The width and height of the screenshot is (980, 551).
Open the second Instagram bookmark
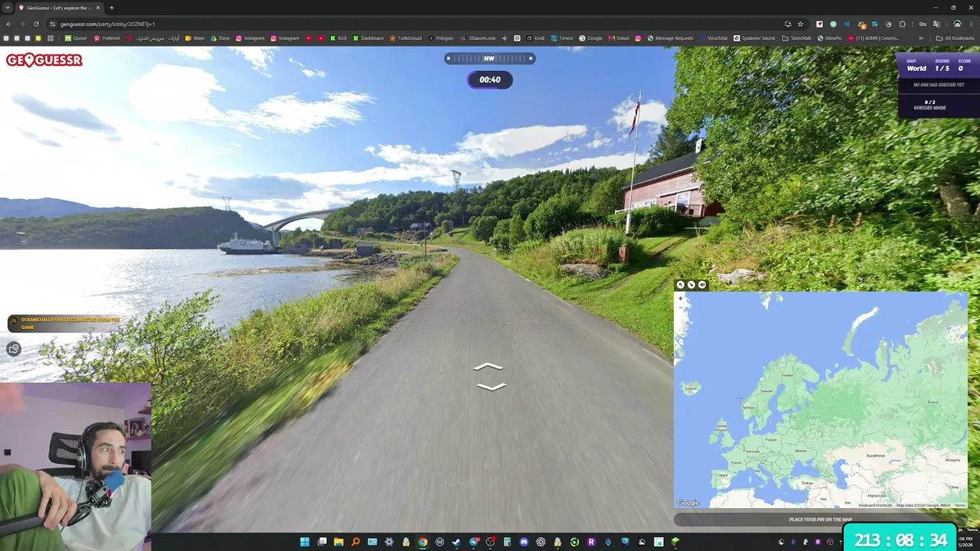click(x=284, y=38)
